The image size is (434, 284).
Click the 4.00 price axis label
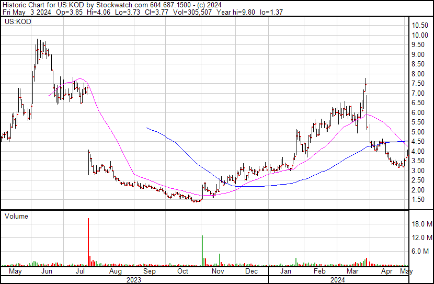418,151
